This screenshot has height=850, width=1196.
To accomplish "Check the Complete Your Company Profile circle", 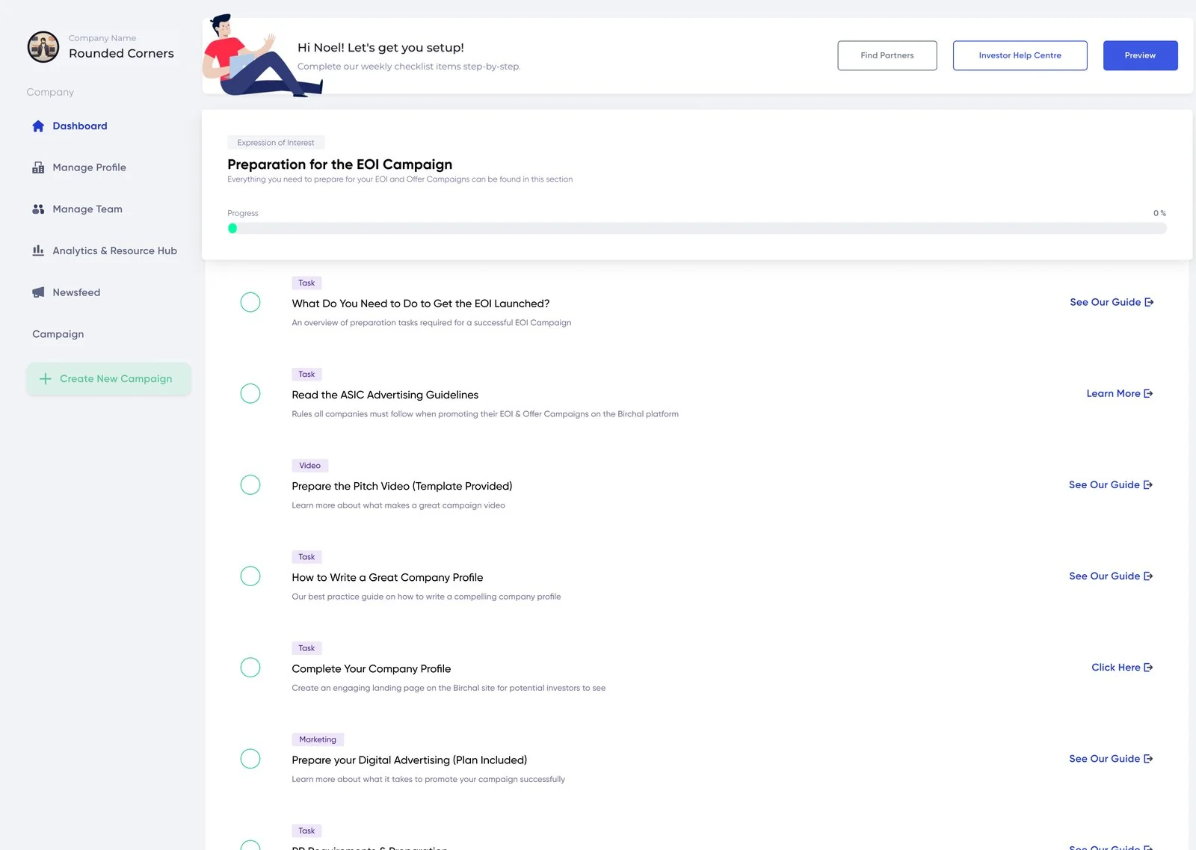I will 250,667.
